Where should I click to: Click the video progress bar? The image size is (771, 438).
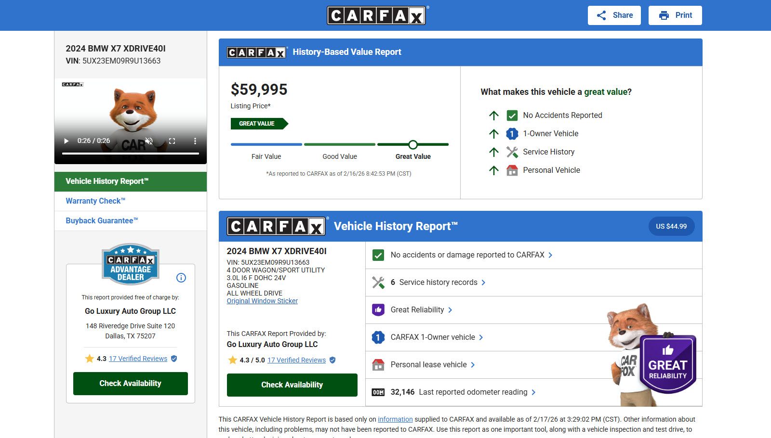pos(130,154)
